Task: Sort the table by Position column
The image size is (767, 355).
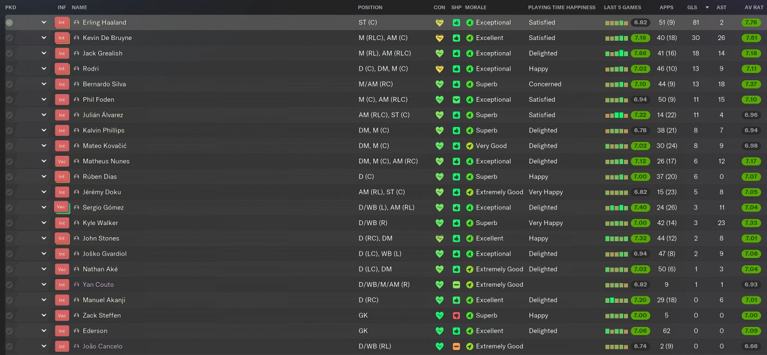Action: [370, 7]
